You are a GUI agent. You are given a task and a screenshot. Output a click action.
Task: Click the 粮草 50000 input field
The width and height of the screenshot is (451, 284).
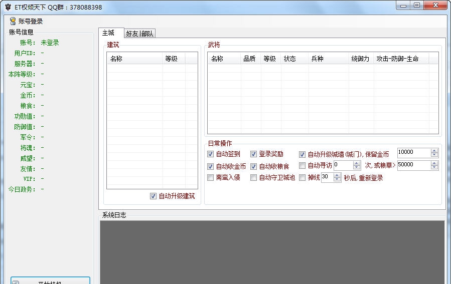tap(414, 165)
